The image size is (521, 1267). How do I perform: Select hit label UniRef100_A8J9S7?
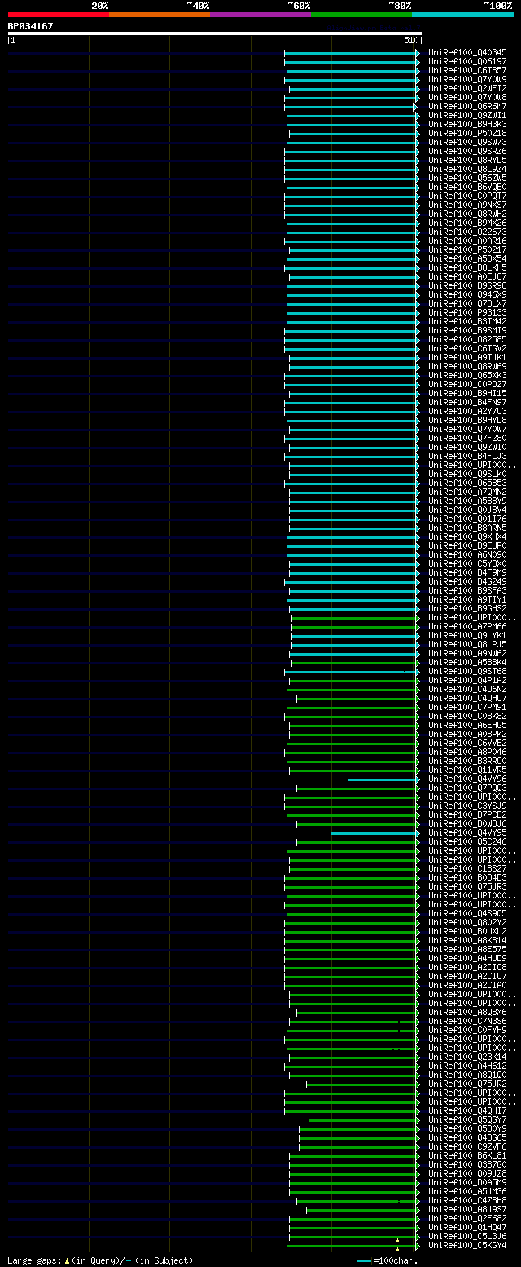click(x=467, y=1209)
